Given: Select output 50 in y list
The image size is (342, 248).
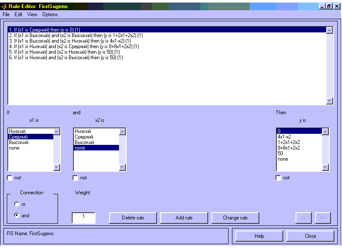Looking at the screenshot, I should tap(299, 153).
